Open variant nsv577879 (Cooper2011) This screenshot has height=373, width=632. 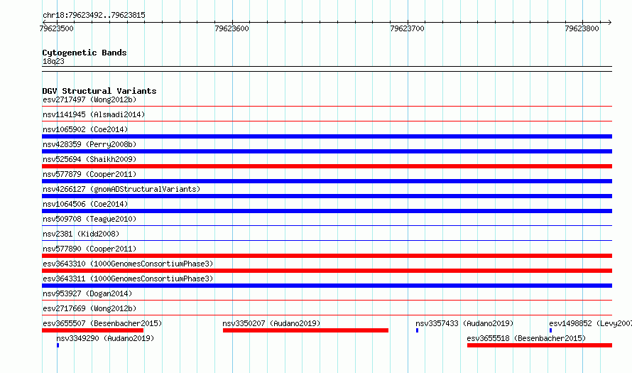point(89,174)
